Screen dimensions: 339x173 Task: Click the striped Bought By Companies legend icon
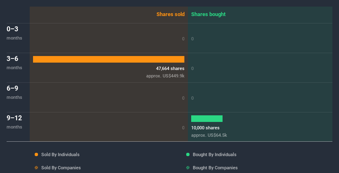click(x=188, y=168)
